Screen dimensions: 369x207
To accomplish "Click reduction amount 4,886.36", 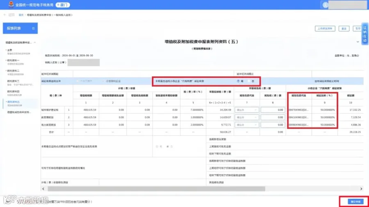I will tap(355, 125).
